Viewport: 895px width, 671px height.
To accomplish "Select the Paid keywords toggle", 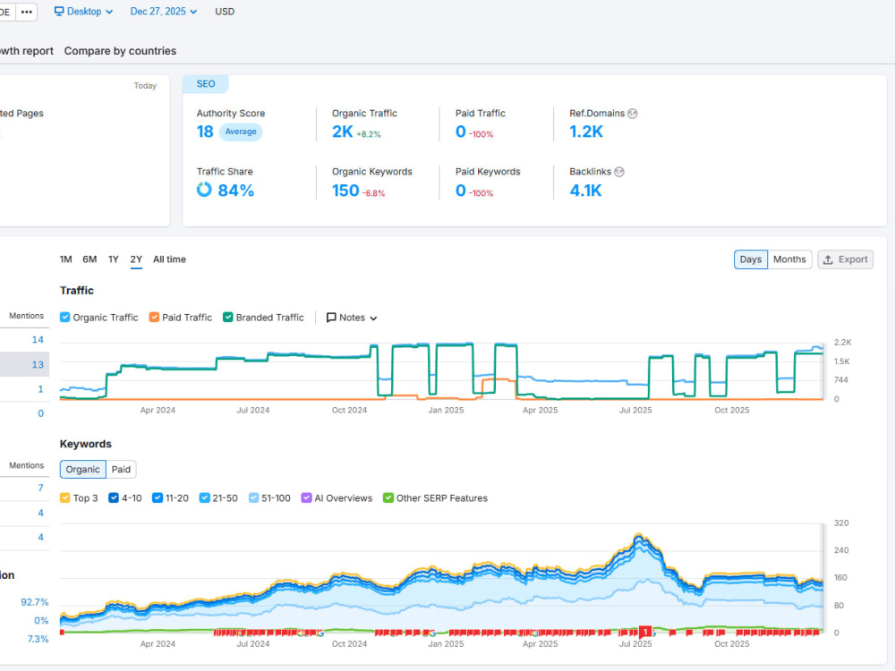I will (121, 469).
